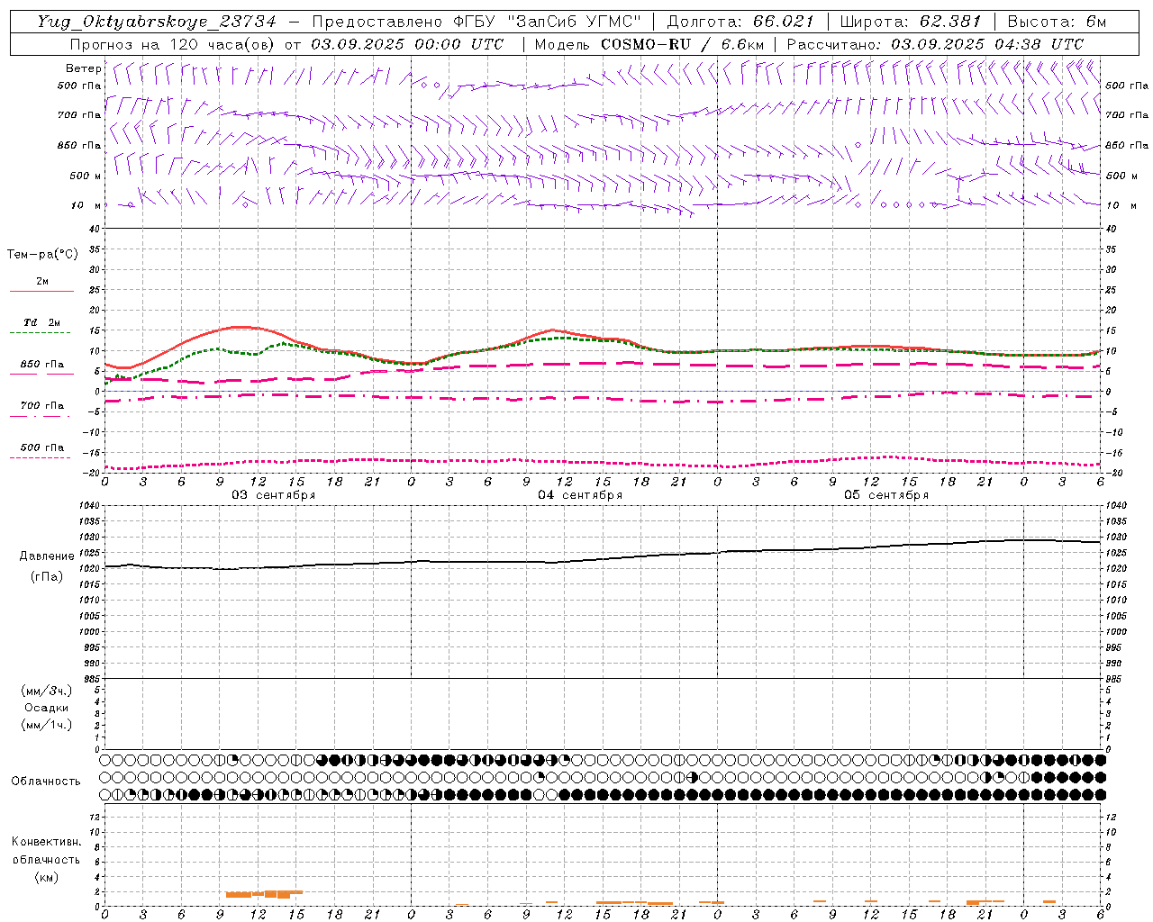Viewport: 1153px width, 922px height.
Task: Click the red "2м" temperature legend line
Action: pos(41,291)
